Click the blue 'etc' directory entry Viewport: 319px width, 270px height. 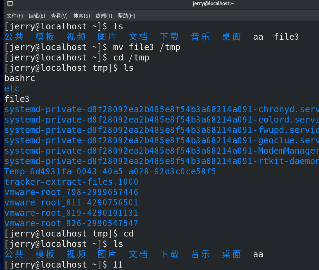coord(12,89)
